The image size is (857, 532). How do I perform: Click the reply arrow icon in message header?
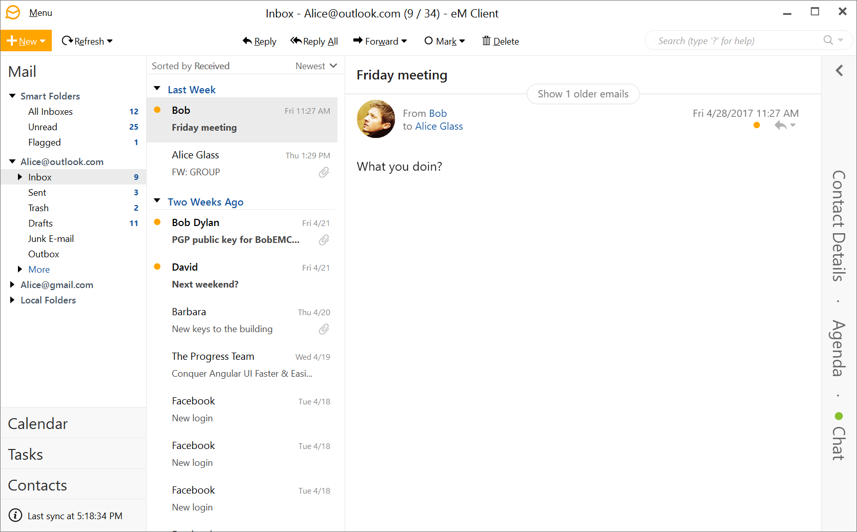(x=780, y=125)
